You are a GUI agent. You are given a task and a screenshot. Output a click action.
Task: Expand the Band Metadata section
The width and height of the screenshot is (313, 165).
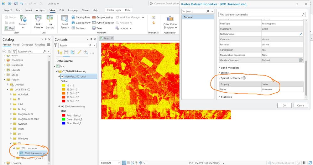click(x=219, y=68)
